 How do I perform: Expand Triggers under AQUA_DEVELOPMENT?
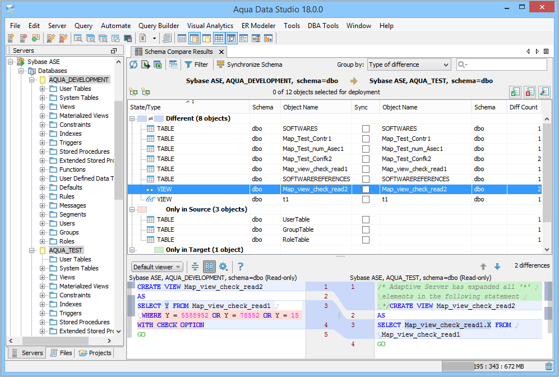tap(42, 142)
